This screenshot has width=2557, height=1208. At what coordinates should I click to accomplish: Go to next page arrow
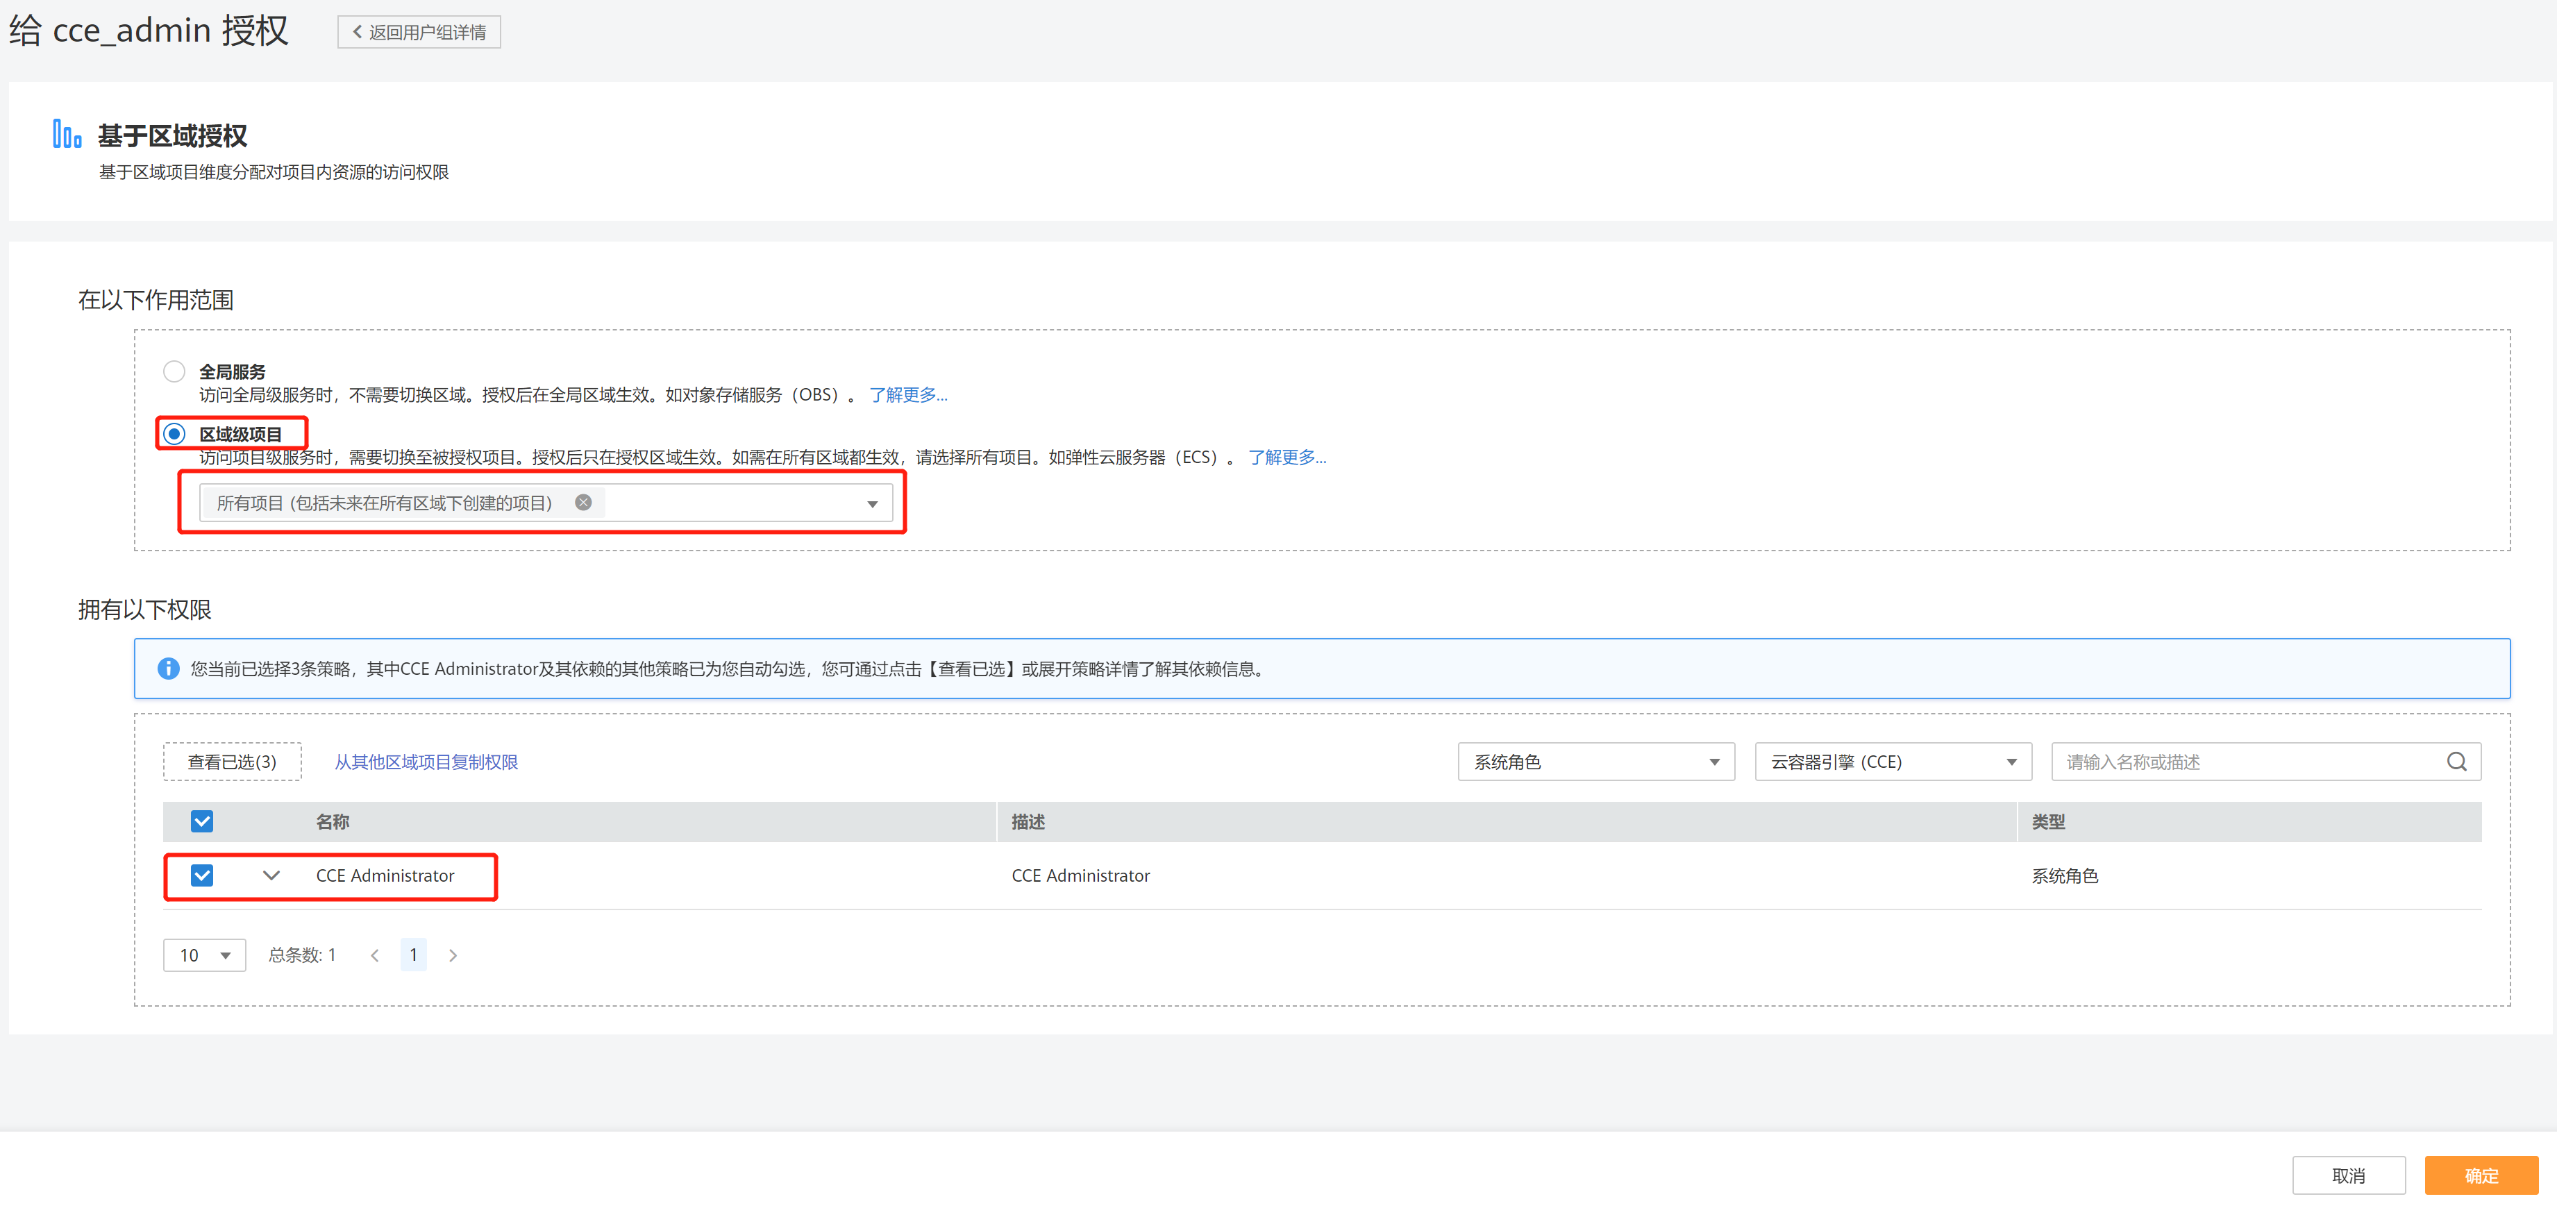coord(453,955)
